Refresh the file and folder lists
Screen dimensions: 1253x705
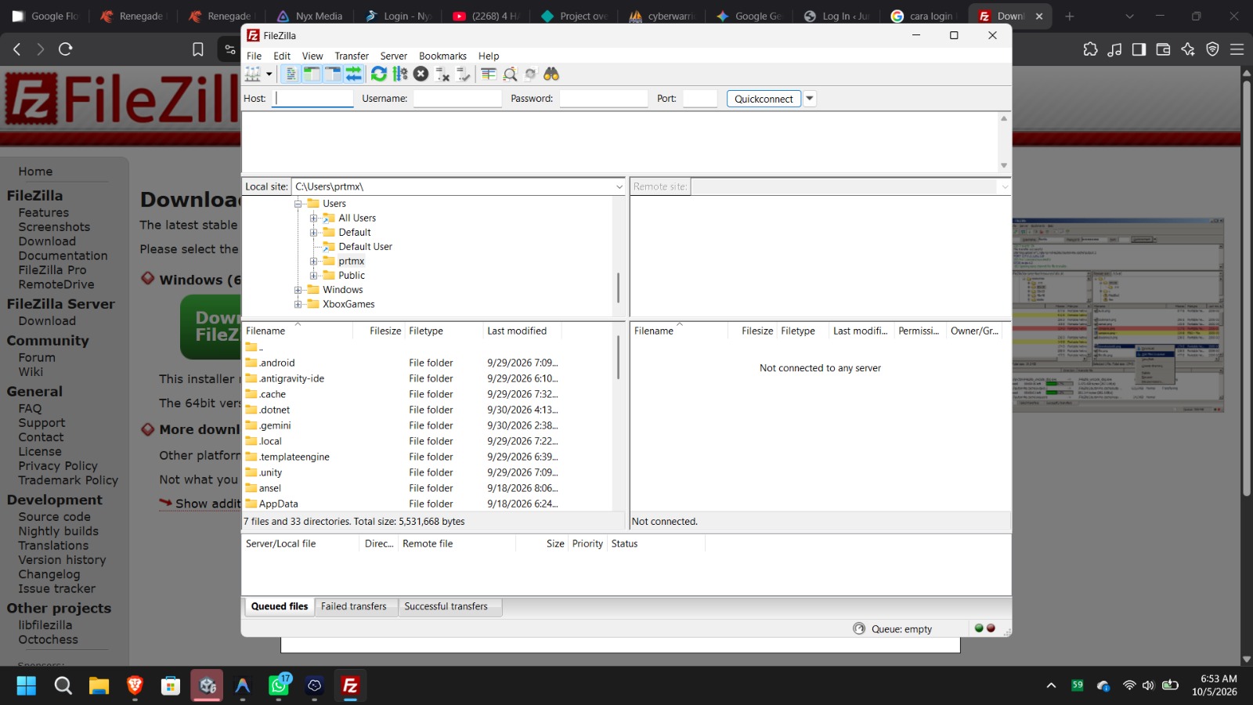click(379, 74)
